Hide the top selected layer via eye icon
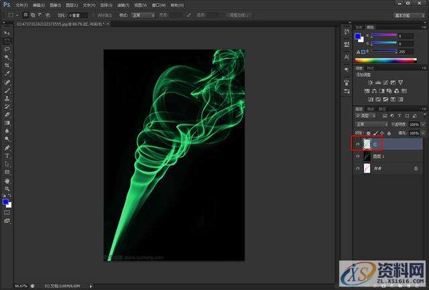This screenshot has height=290, width=429. pyautogui.click(x=358, y=143)
